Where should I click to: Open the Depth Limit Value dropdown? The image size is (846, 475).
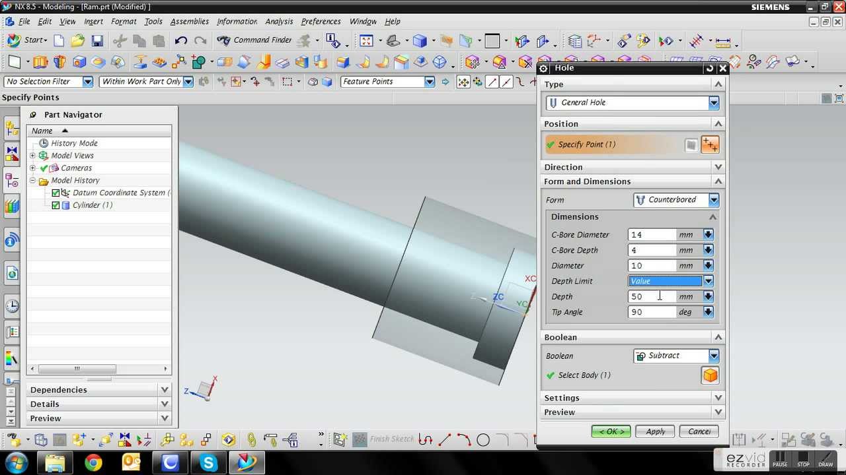(708, 281)
